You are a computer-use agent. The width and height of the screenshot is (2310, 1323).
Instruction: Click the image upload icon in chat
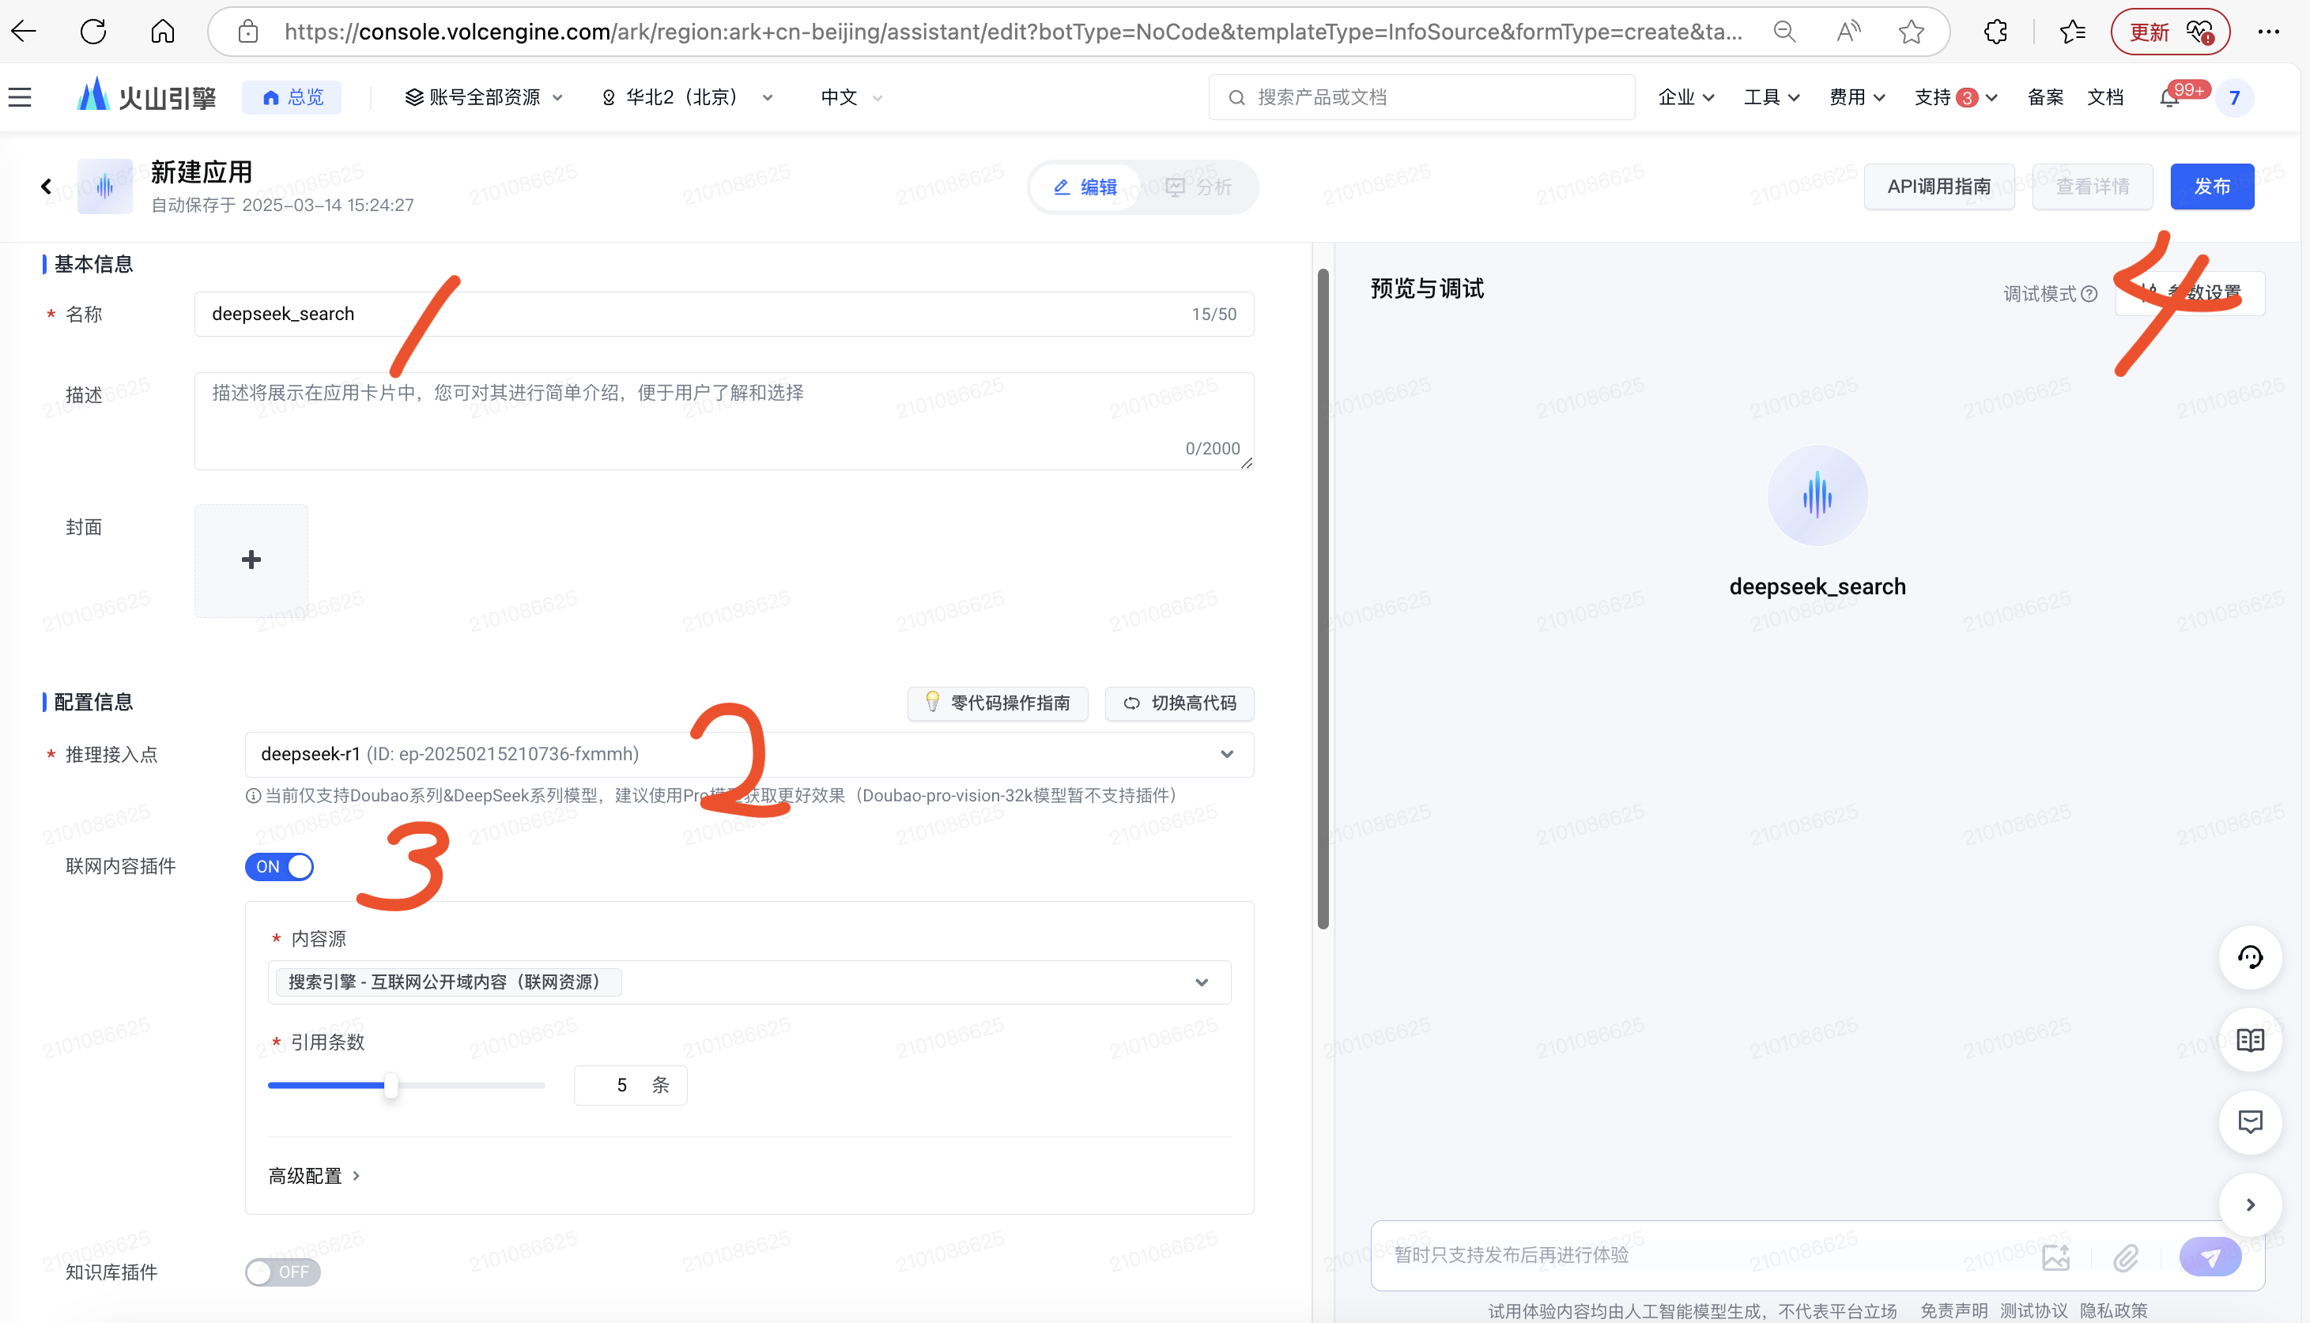[x=2055, y=1257]
